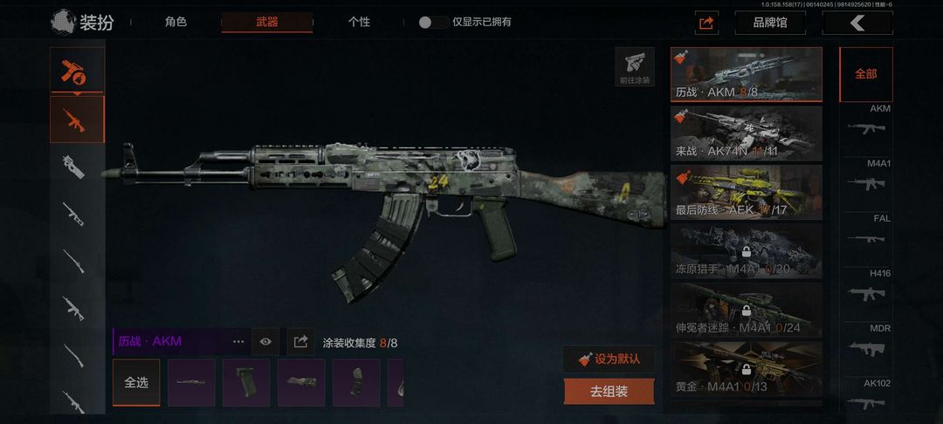
Task: Toggle preview with the eye icon
Action: click(x=265, y=342)
